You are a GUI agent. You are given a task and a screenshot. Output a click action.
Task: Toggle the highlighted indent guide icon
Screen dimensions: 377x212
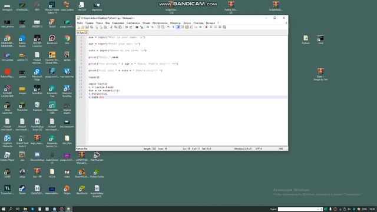pyautogui.click(x=178, y=27)
